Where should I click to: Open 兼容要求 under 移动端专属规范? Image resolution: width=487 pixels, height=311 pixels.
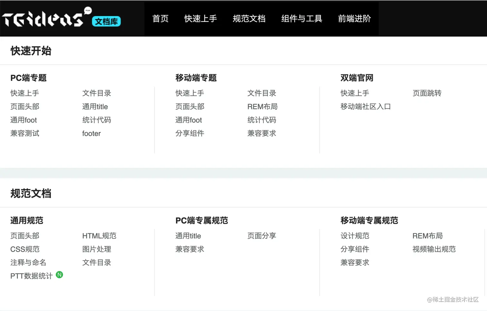355,262
